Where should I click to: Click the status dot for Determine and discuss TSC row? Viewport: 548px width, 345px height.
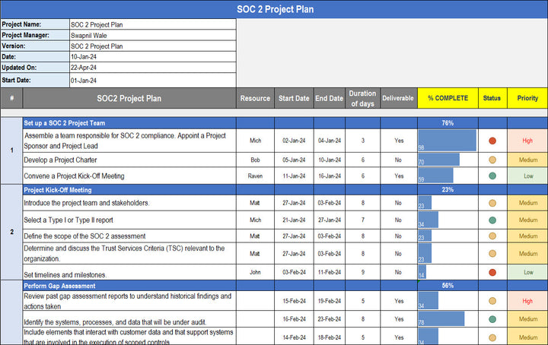(492, 254)
